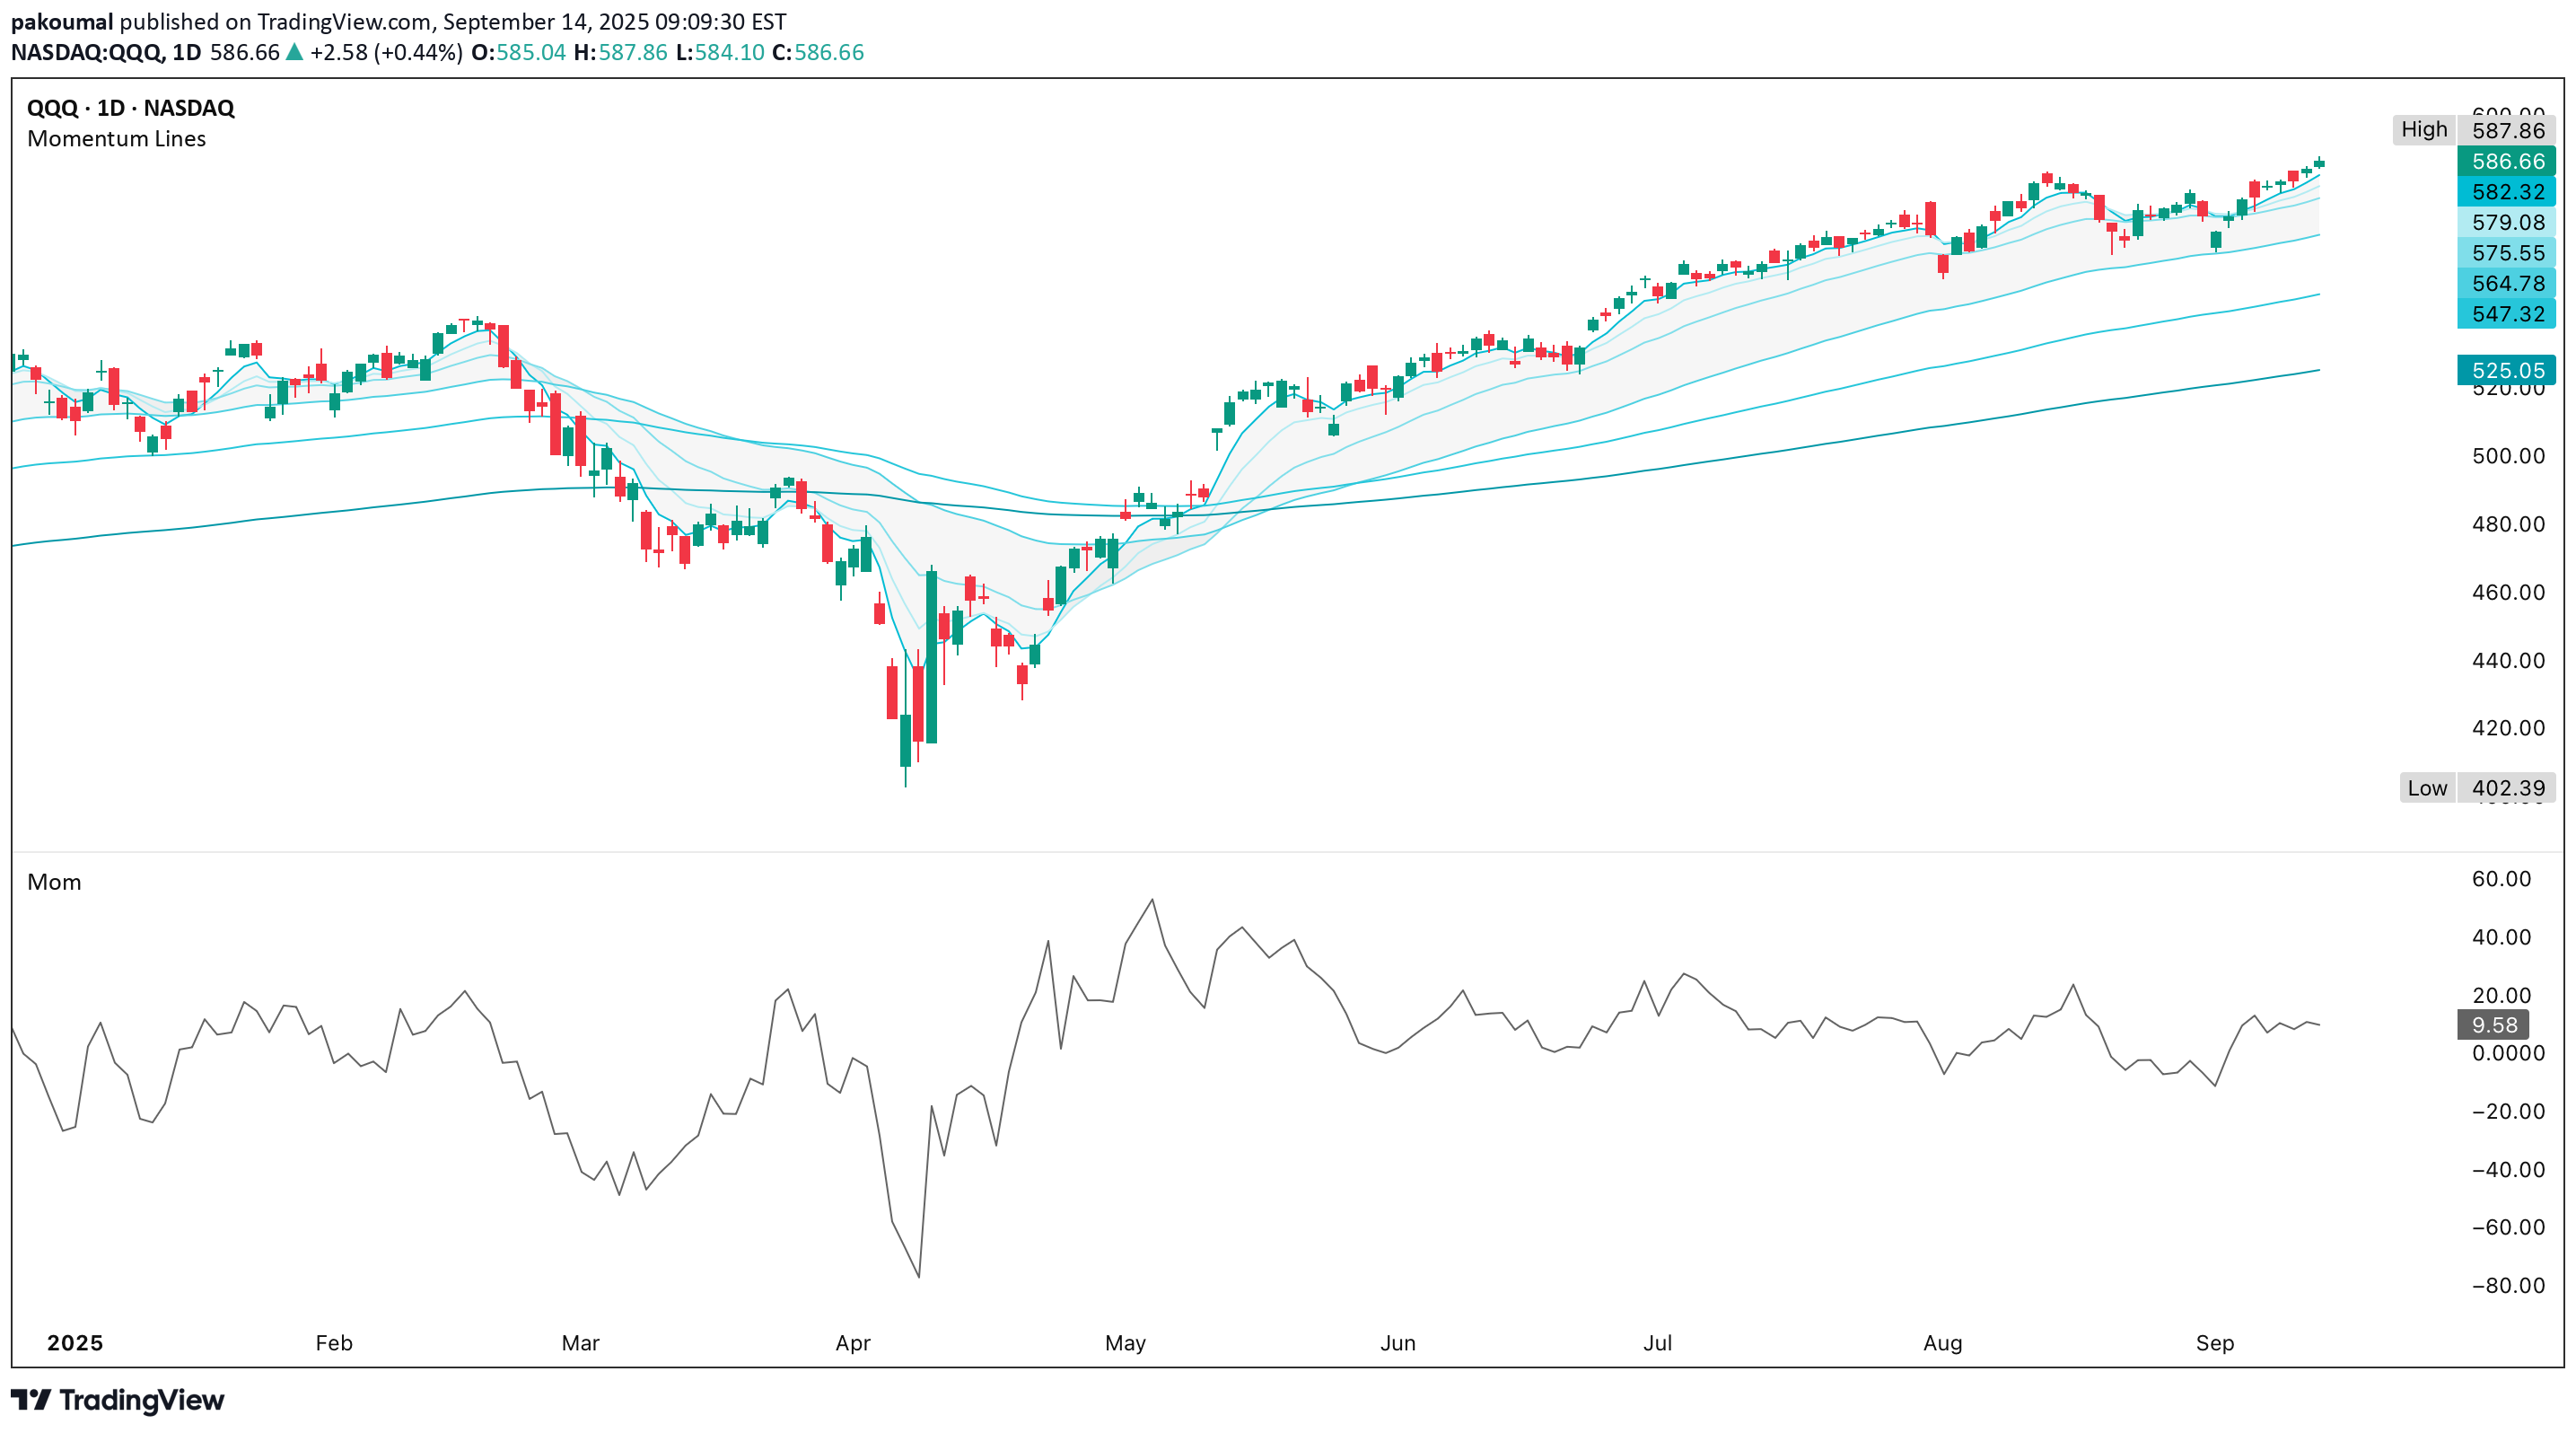Image resolution: width=2576 pixels, height=1433 pixels.
Task: Click the 579.08 price tag
Action: click(x=2506, y=222)
